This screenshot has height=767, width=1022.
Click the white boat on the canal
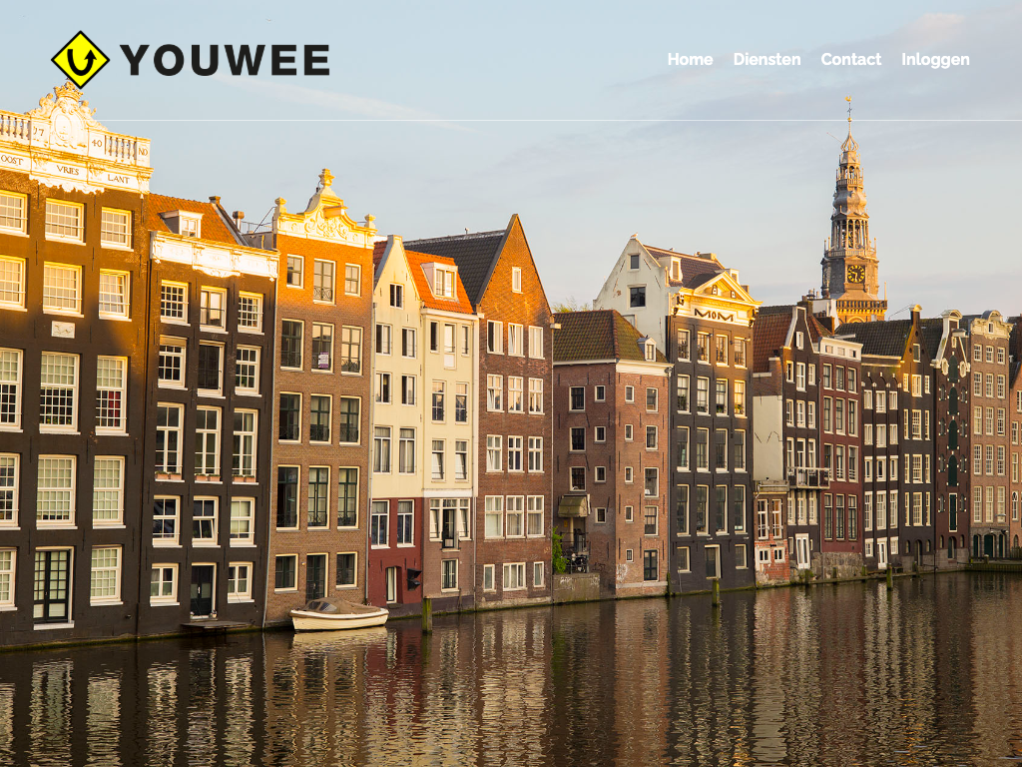[338, 615]
